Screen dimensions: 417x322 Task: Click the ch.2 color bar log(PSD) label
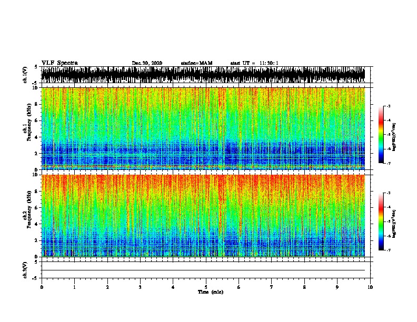394,224
